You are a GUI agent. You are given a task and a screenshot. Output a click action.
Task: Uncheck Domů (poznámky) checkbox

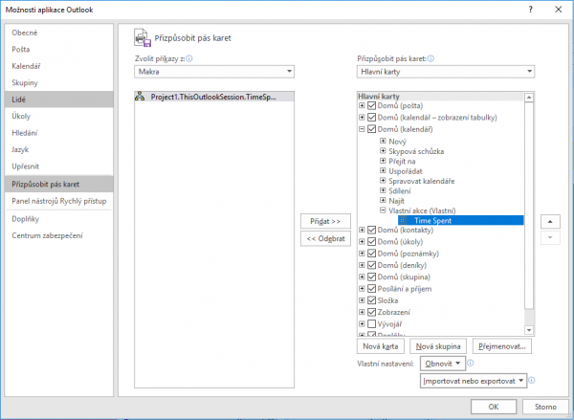click(371, 254)
